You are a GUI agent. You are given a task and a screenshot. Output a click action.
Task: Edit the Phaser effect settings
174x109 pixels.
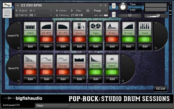[79, 79]
